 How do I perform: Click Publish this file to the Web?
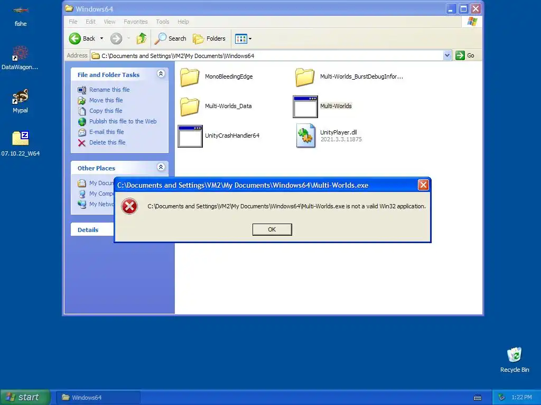pyautogui.click(x=123, y=121)
